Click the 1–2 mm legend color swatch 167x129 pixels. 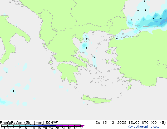point(17,126)
